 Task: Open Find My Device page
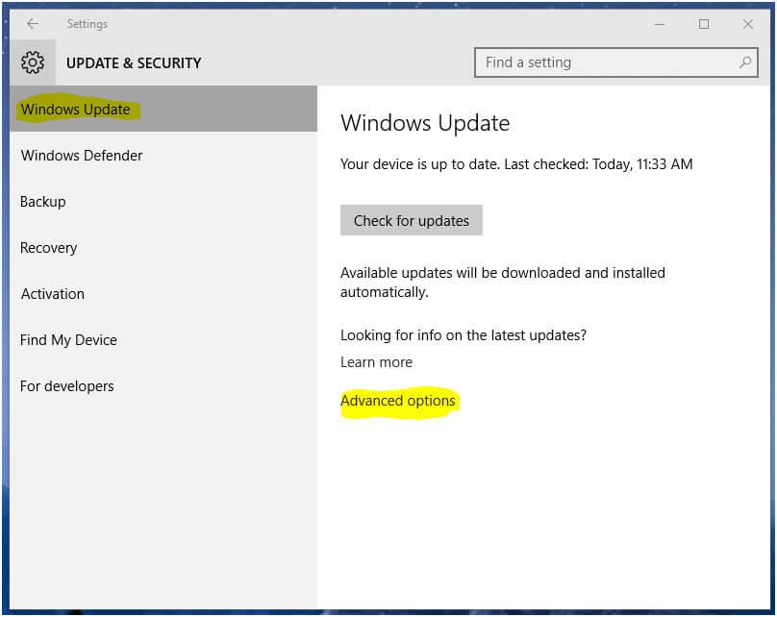pos(163,339)
